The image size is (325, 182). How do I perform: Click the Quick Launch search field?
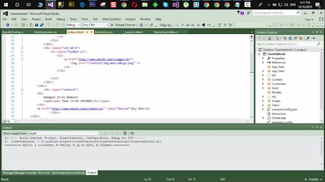276,13
